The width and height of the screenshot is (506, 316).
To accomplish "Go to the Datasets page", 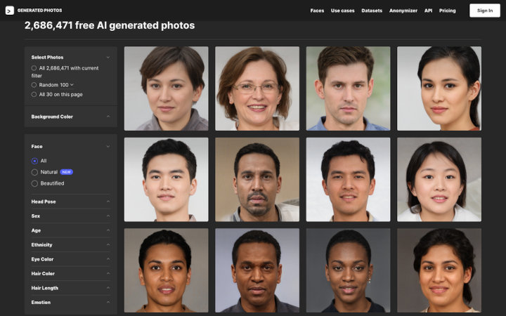I will tap(372, 11).
